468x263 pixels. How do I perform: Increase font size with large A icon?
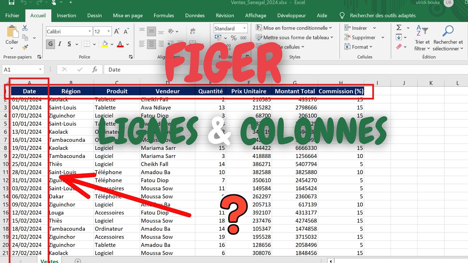coord(117,32)
